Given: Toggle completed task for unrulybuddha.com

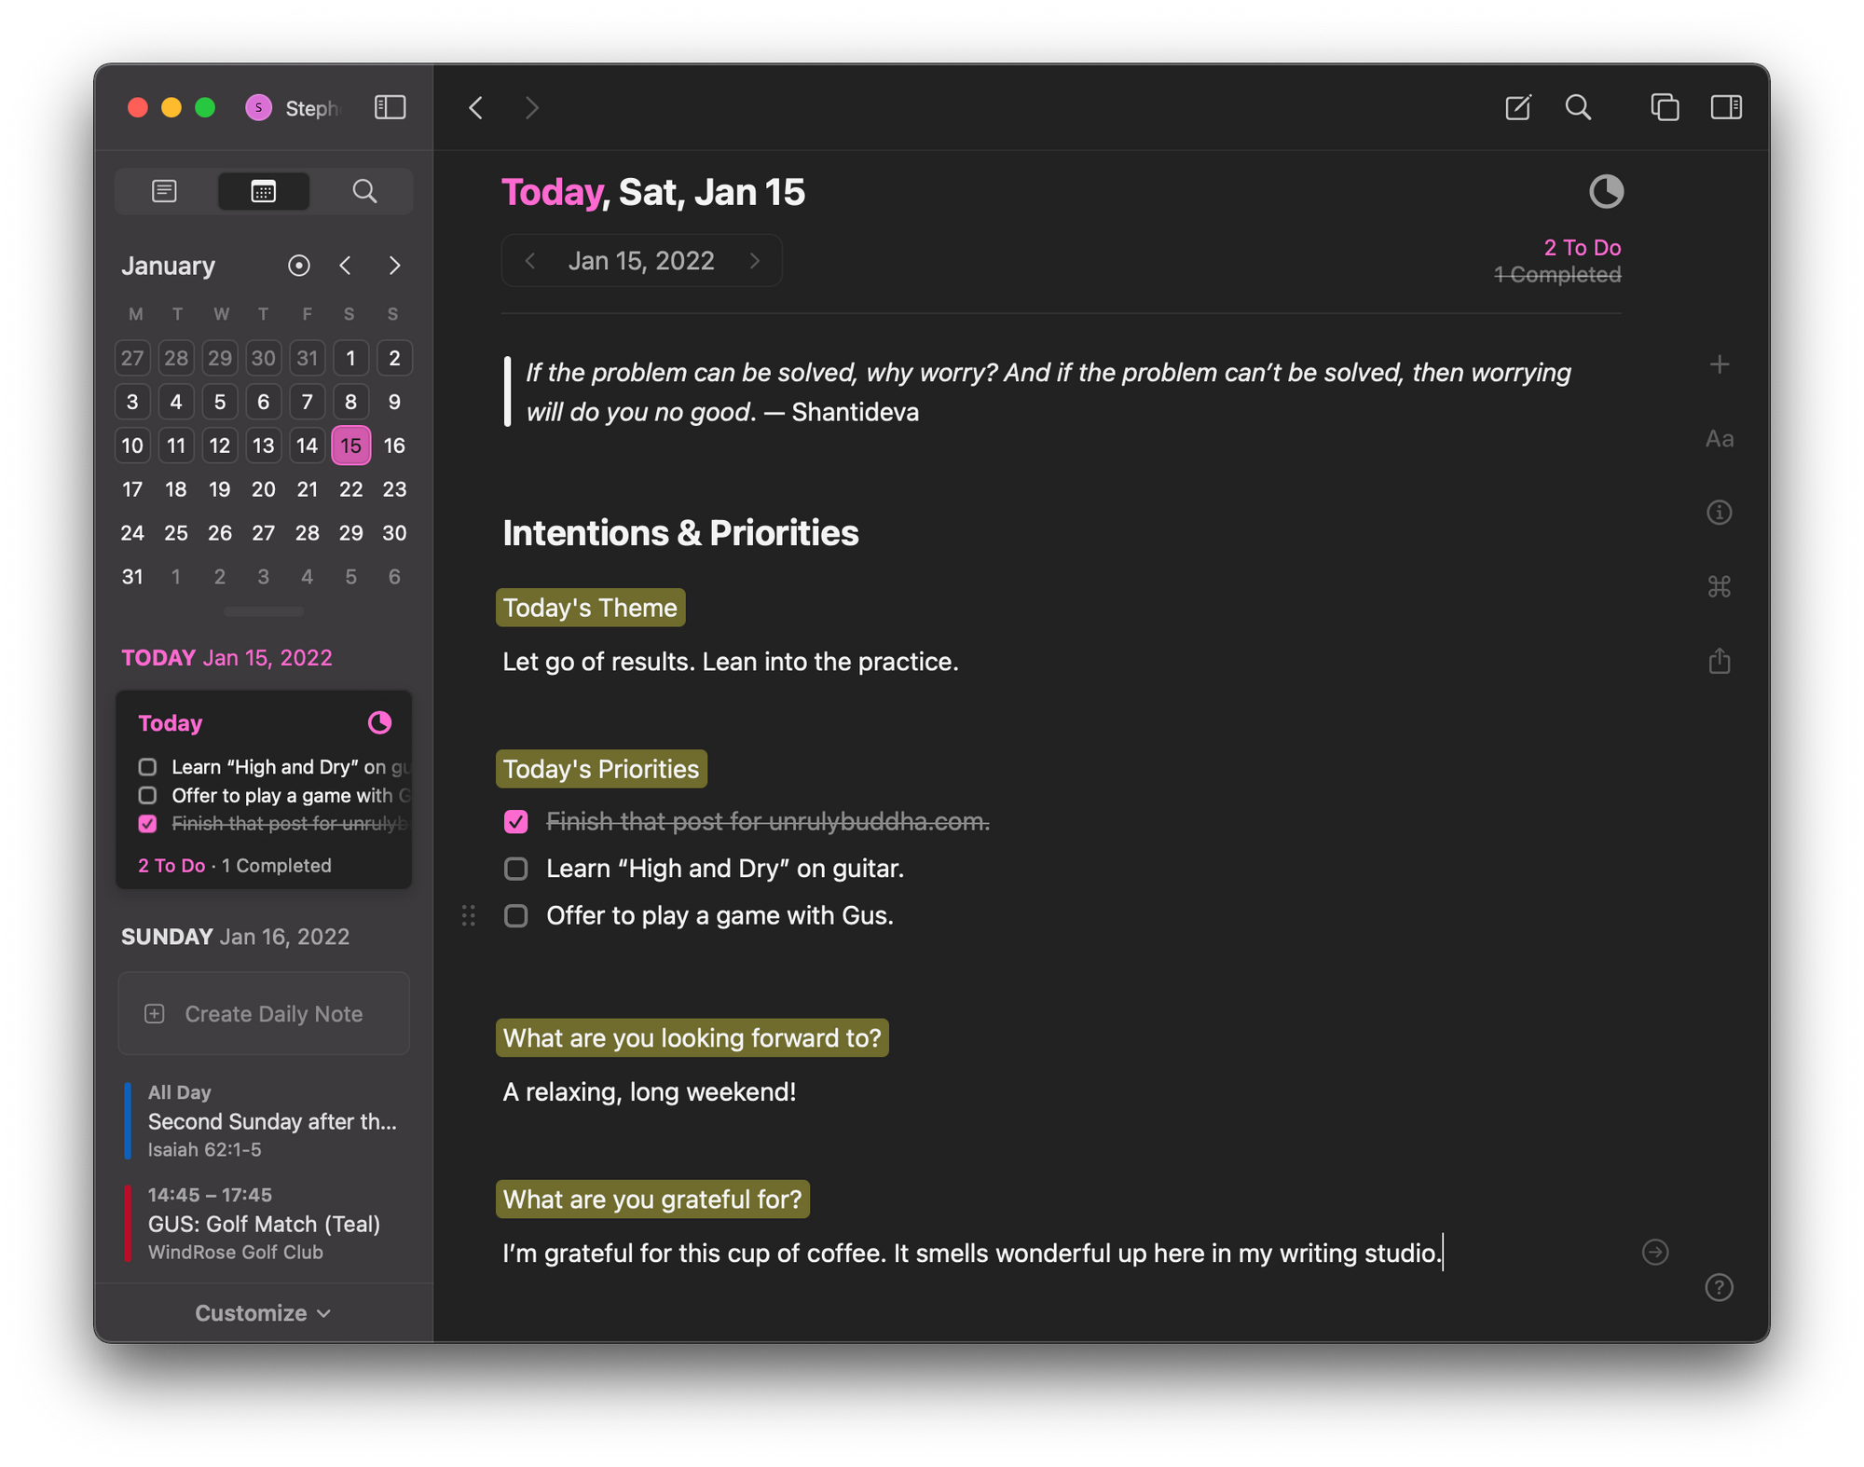Looking at the screenshot, I should (516, 821).
